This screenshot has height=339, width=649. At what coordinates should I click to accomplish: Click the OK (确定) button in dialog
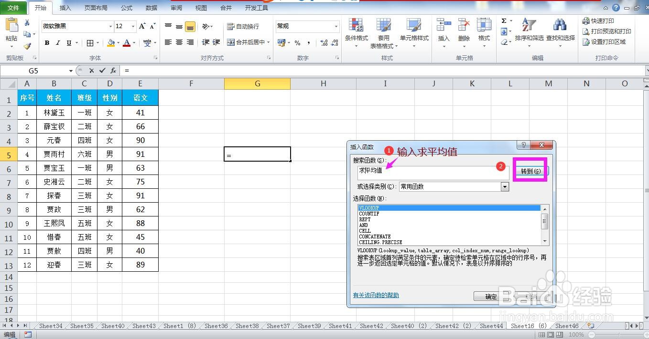[x=491, y=297]
